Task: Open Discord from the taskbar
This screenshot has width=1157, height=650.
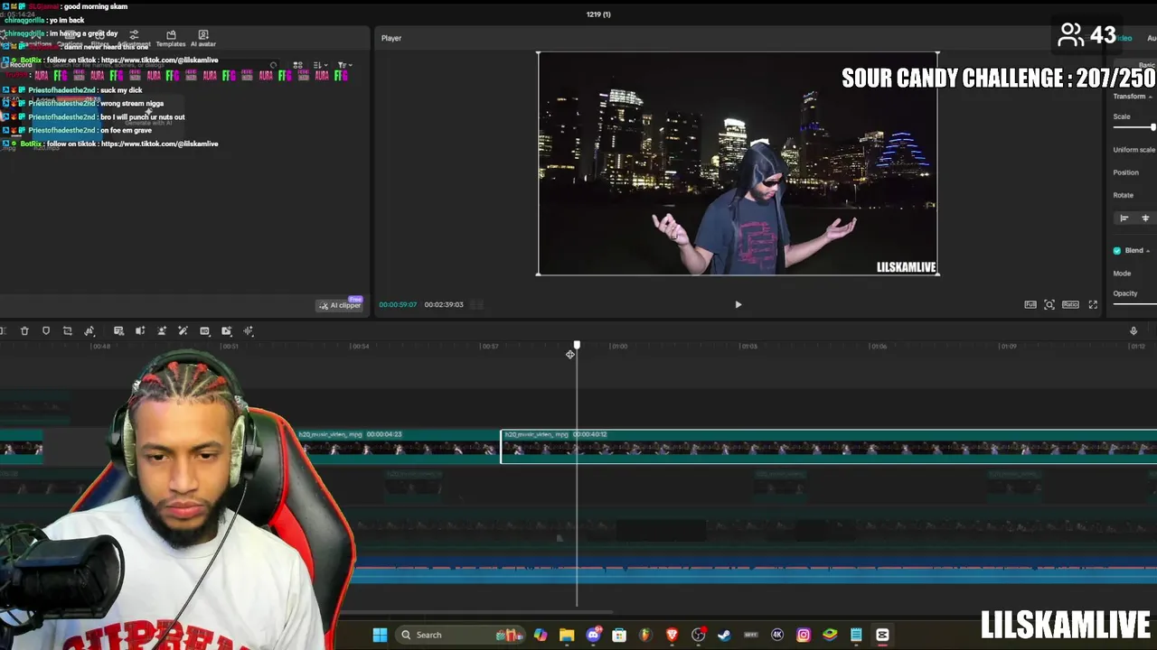Action: click(593, 635)
